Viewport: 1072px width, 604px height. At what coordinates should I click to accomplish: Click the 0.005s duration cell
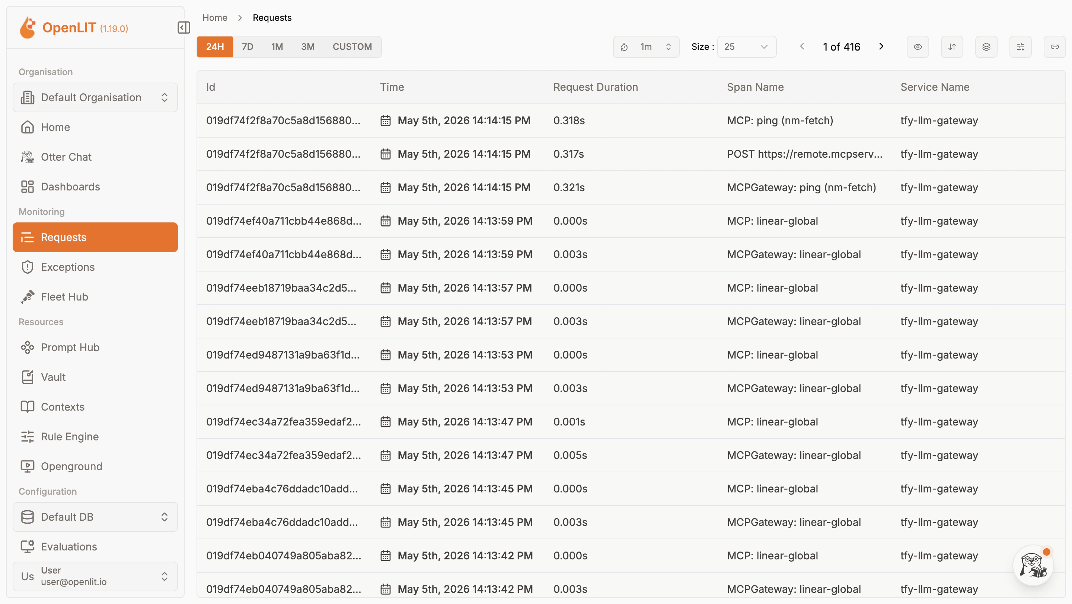coord(570,455)
